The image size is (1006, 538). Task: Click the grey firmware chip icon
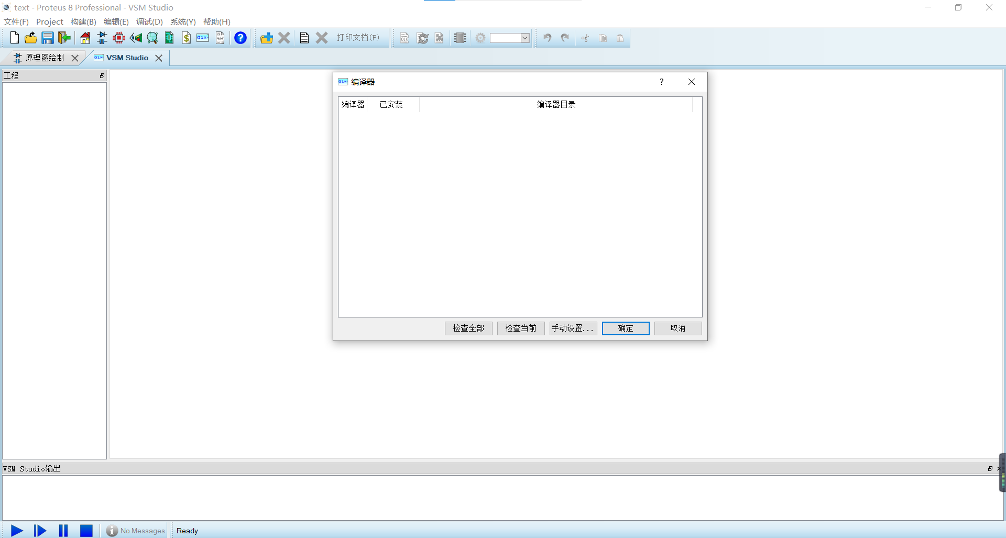[x=460, y=38]
